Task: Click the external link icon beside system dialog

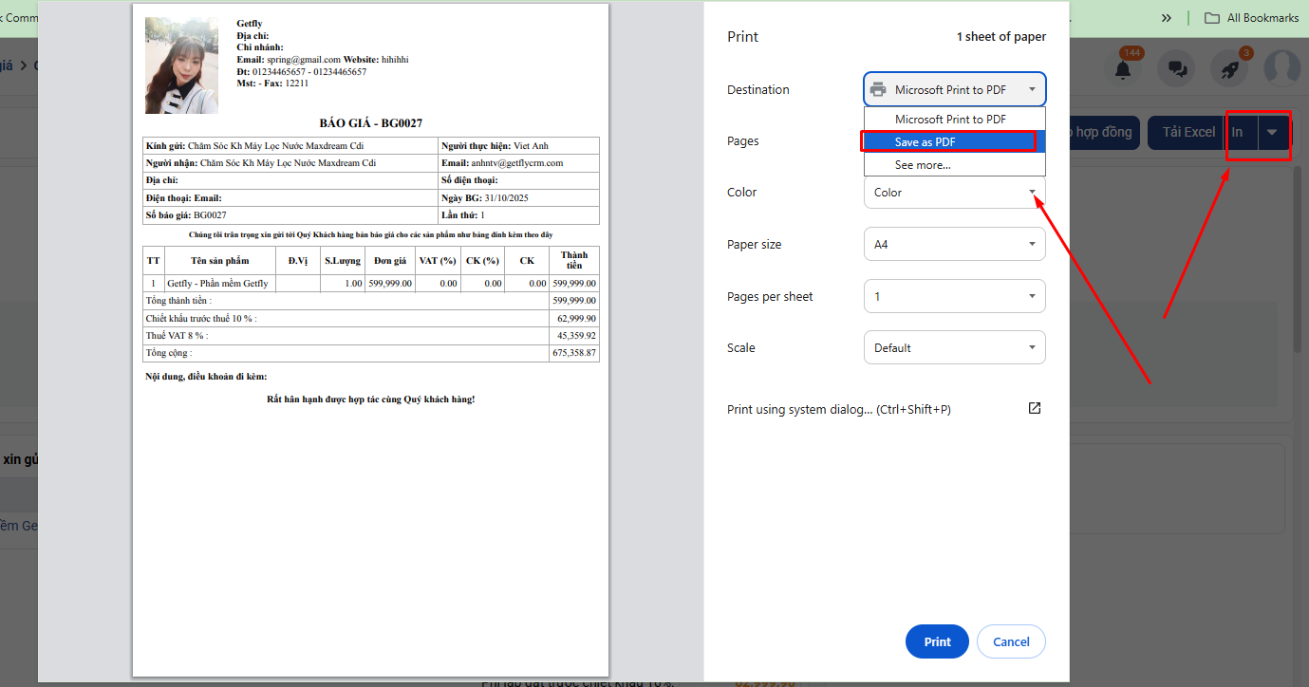Action: coord(1035,408)
